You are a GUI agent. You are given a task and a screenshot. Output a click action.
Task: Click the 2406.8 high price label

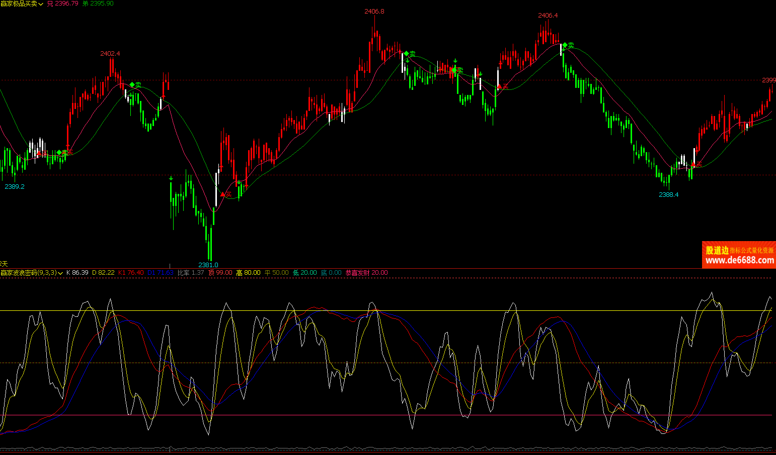374,12
